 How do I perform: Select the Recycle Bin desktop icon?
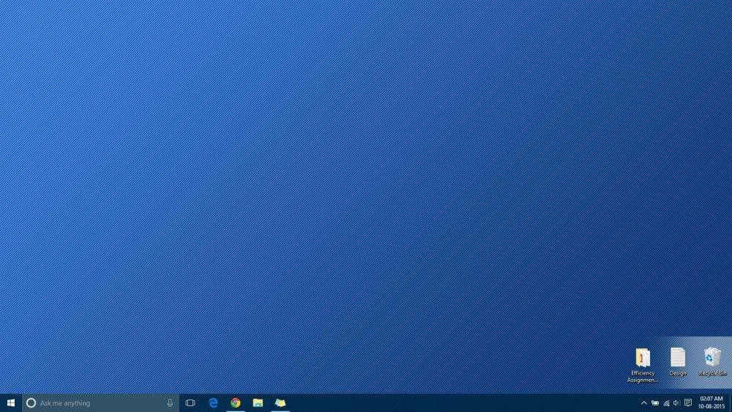click(712, 360)
